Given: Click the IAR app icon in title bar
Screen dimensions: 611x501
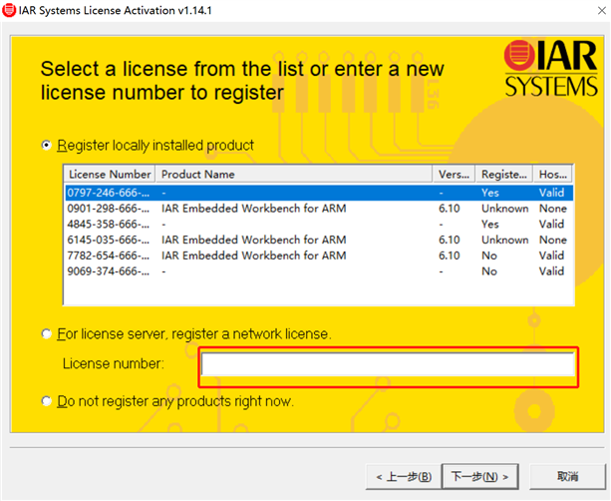Looking at the screenshot, I should point(9,10).
